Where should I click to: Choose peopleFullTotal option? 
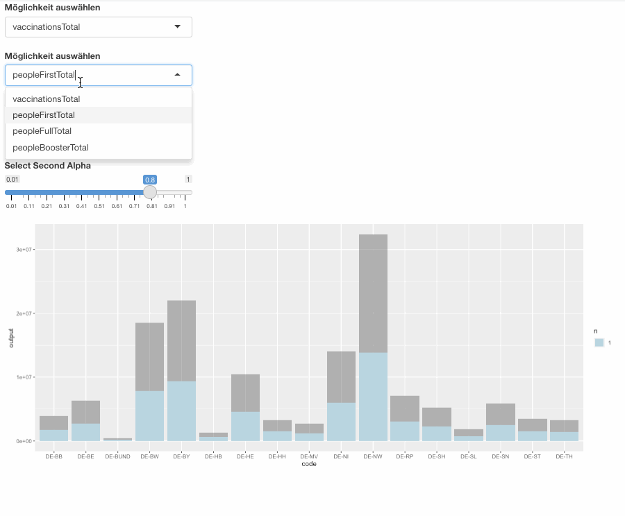tap(99, 131)
